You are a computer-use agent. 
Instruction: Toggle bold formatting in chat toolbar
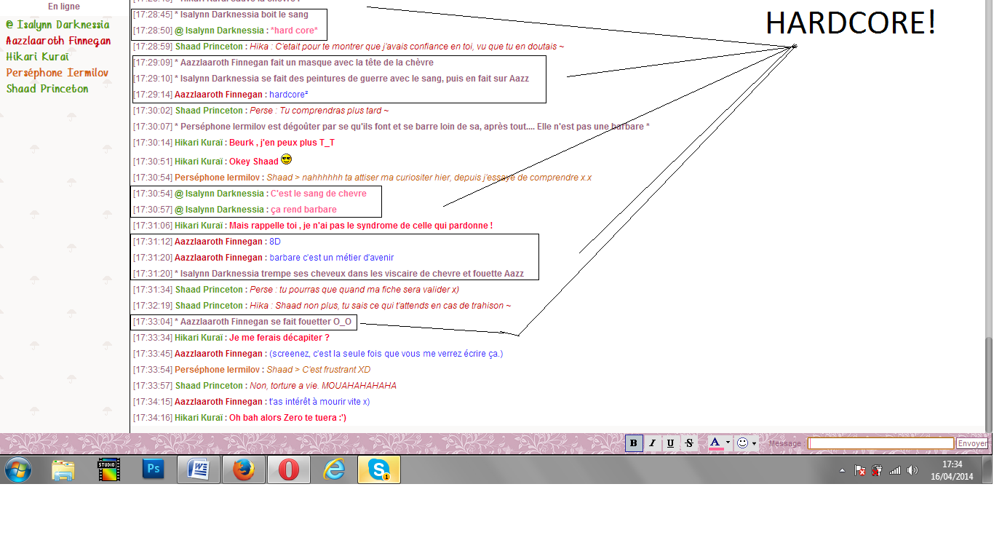tap(634, 443)
